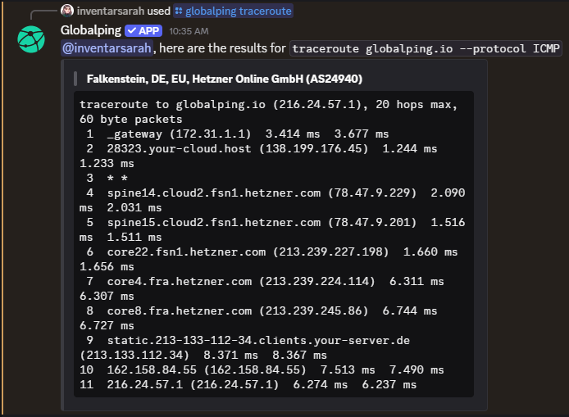Click hop 4 spine14.cloud2.fsn1.hetzner.com row
Screen dimensions: 569x417
point(272,200)
